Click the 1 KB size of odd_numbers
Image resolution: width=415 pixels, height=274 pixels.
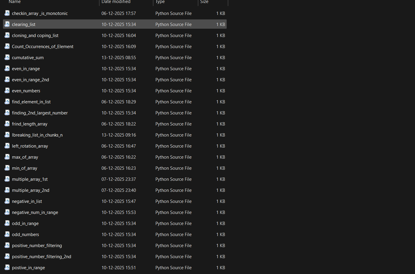[221, 234]
